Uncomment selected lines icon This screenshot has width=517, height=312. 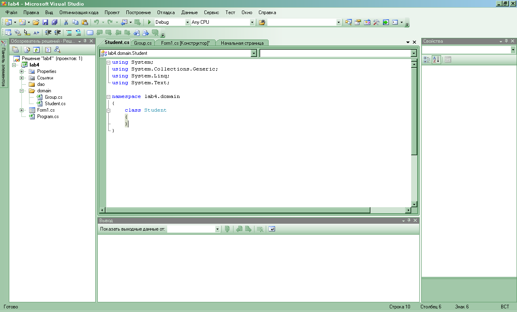coord(78,33)
